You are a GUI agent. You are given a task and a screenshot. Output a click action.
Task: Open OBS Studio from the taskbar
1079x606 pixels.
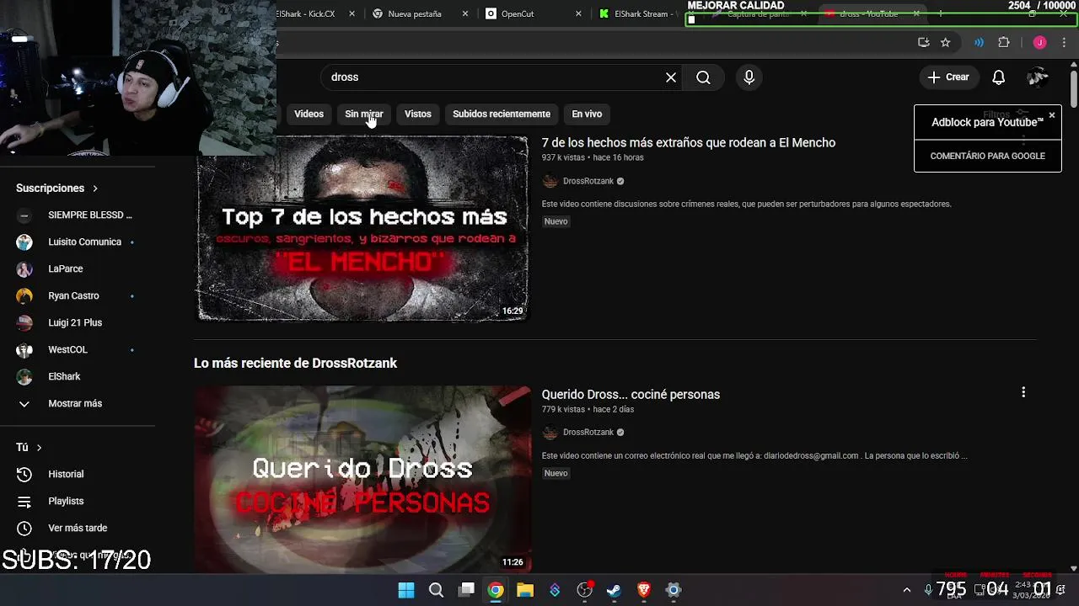tap(584, 590)
